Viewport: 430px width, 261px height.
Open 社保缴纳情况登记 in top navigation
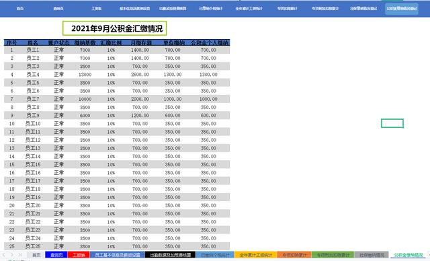[x=363, y=9]
